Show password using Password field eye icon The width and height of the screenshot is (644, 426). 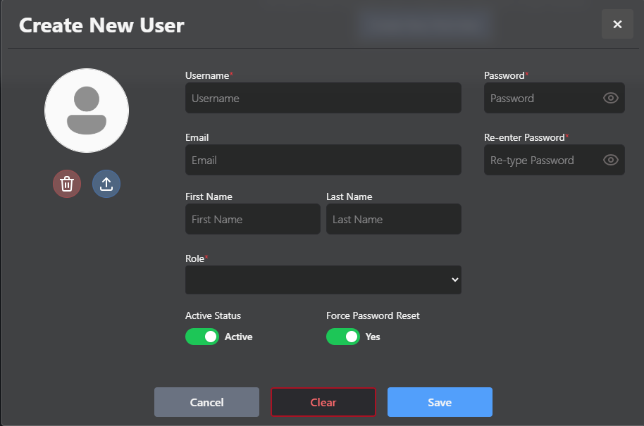[x=610, y=98]
